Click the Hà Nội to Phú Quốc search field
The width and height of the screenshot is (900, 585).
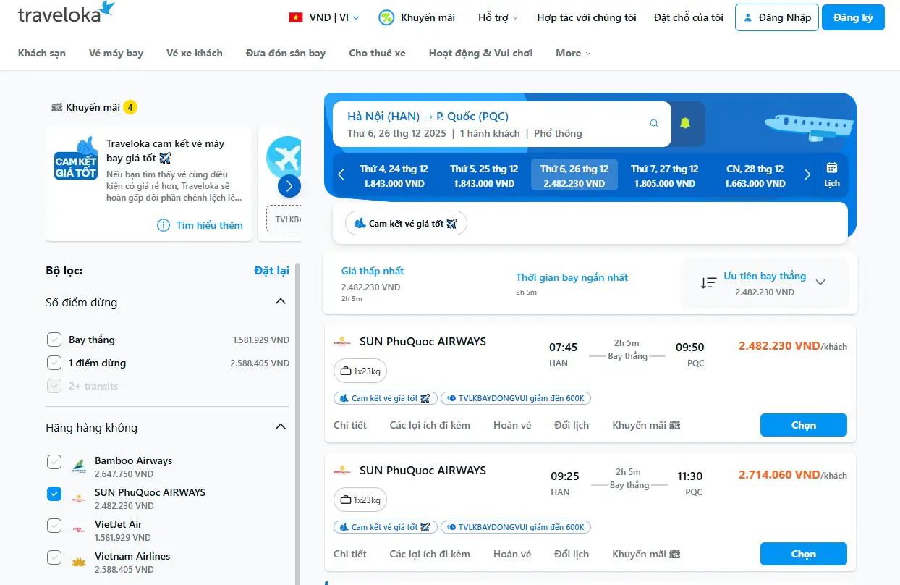[492, 124]
